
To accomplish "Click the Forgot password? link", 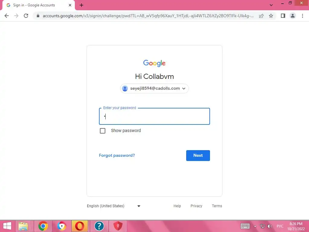I will [x=117, y=156].
